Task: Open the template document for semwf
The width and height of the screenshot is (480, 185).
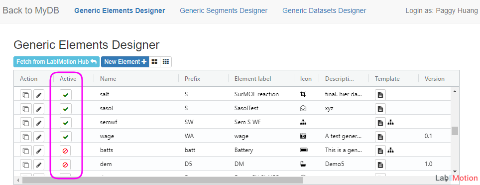Action: (x=380, y=123)
